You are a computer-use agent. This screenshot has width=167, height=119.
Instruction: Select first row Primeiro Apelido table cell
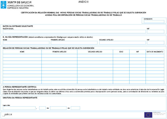point(59,55)
